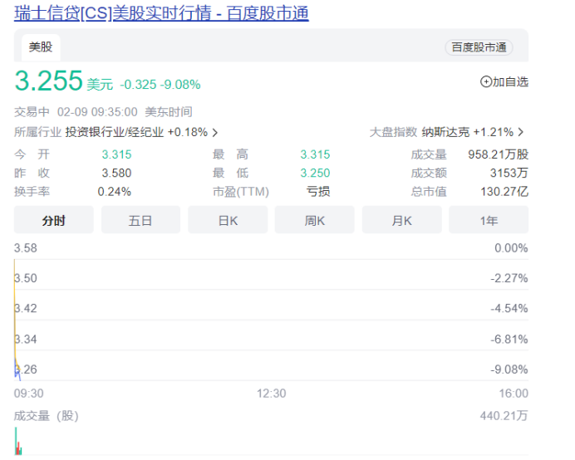The height and width of the screenshot is (460, 575).
Task: Click the timestamp 02-09 09:35:00
Action: (x=97, y=112)
